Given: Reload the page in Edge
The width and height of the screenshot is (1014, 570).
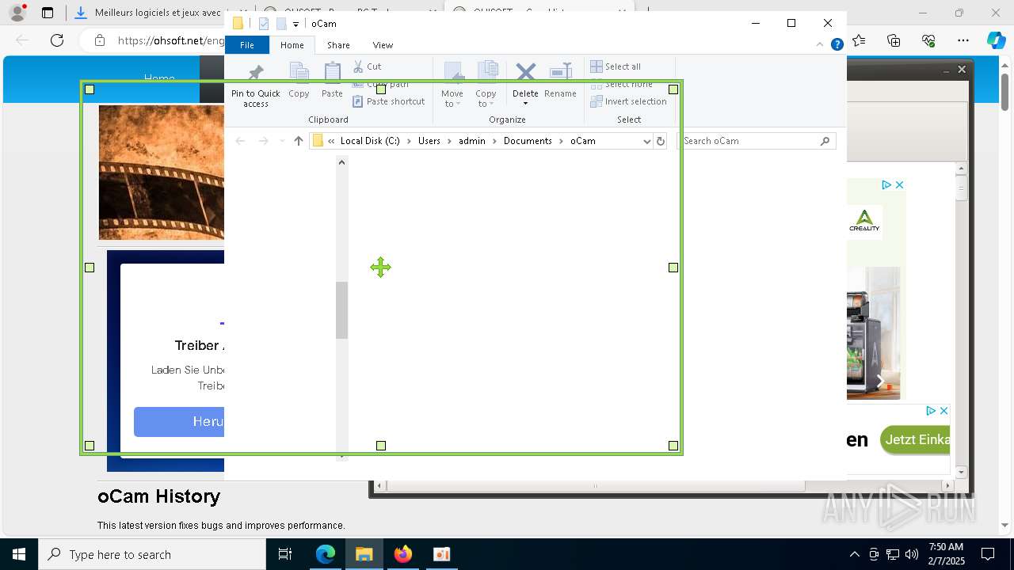Looking at the screenshot, I should [57, 40].
